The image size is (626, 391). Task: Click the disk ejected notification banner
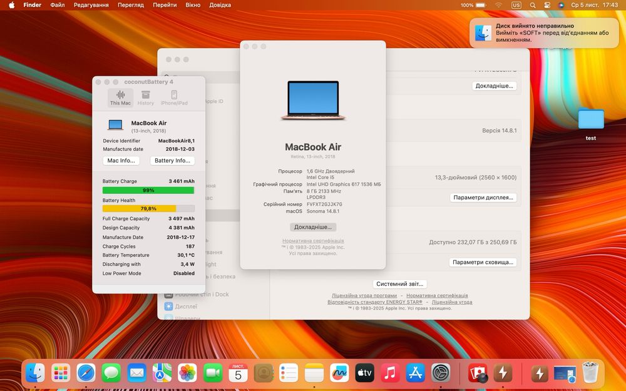click(x=544, y=33)
